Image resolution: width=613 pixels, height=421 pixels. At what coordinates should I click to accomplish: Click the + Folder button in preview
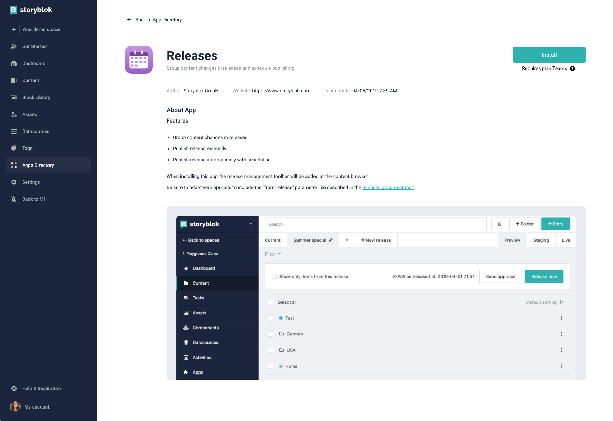tap(525, 224)
